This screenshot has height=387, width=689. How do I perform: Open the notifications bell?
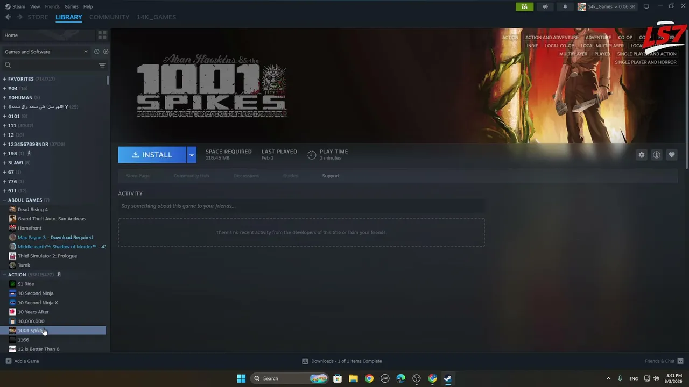tap(565, 6)
